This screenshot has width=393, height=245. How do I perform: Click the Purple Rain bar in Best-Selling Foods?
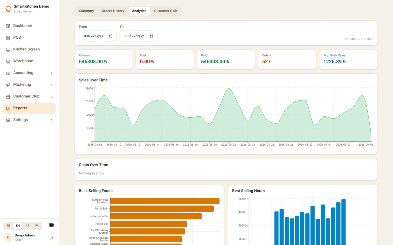162,209
